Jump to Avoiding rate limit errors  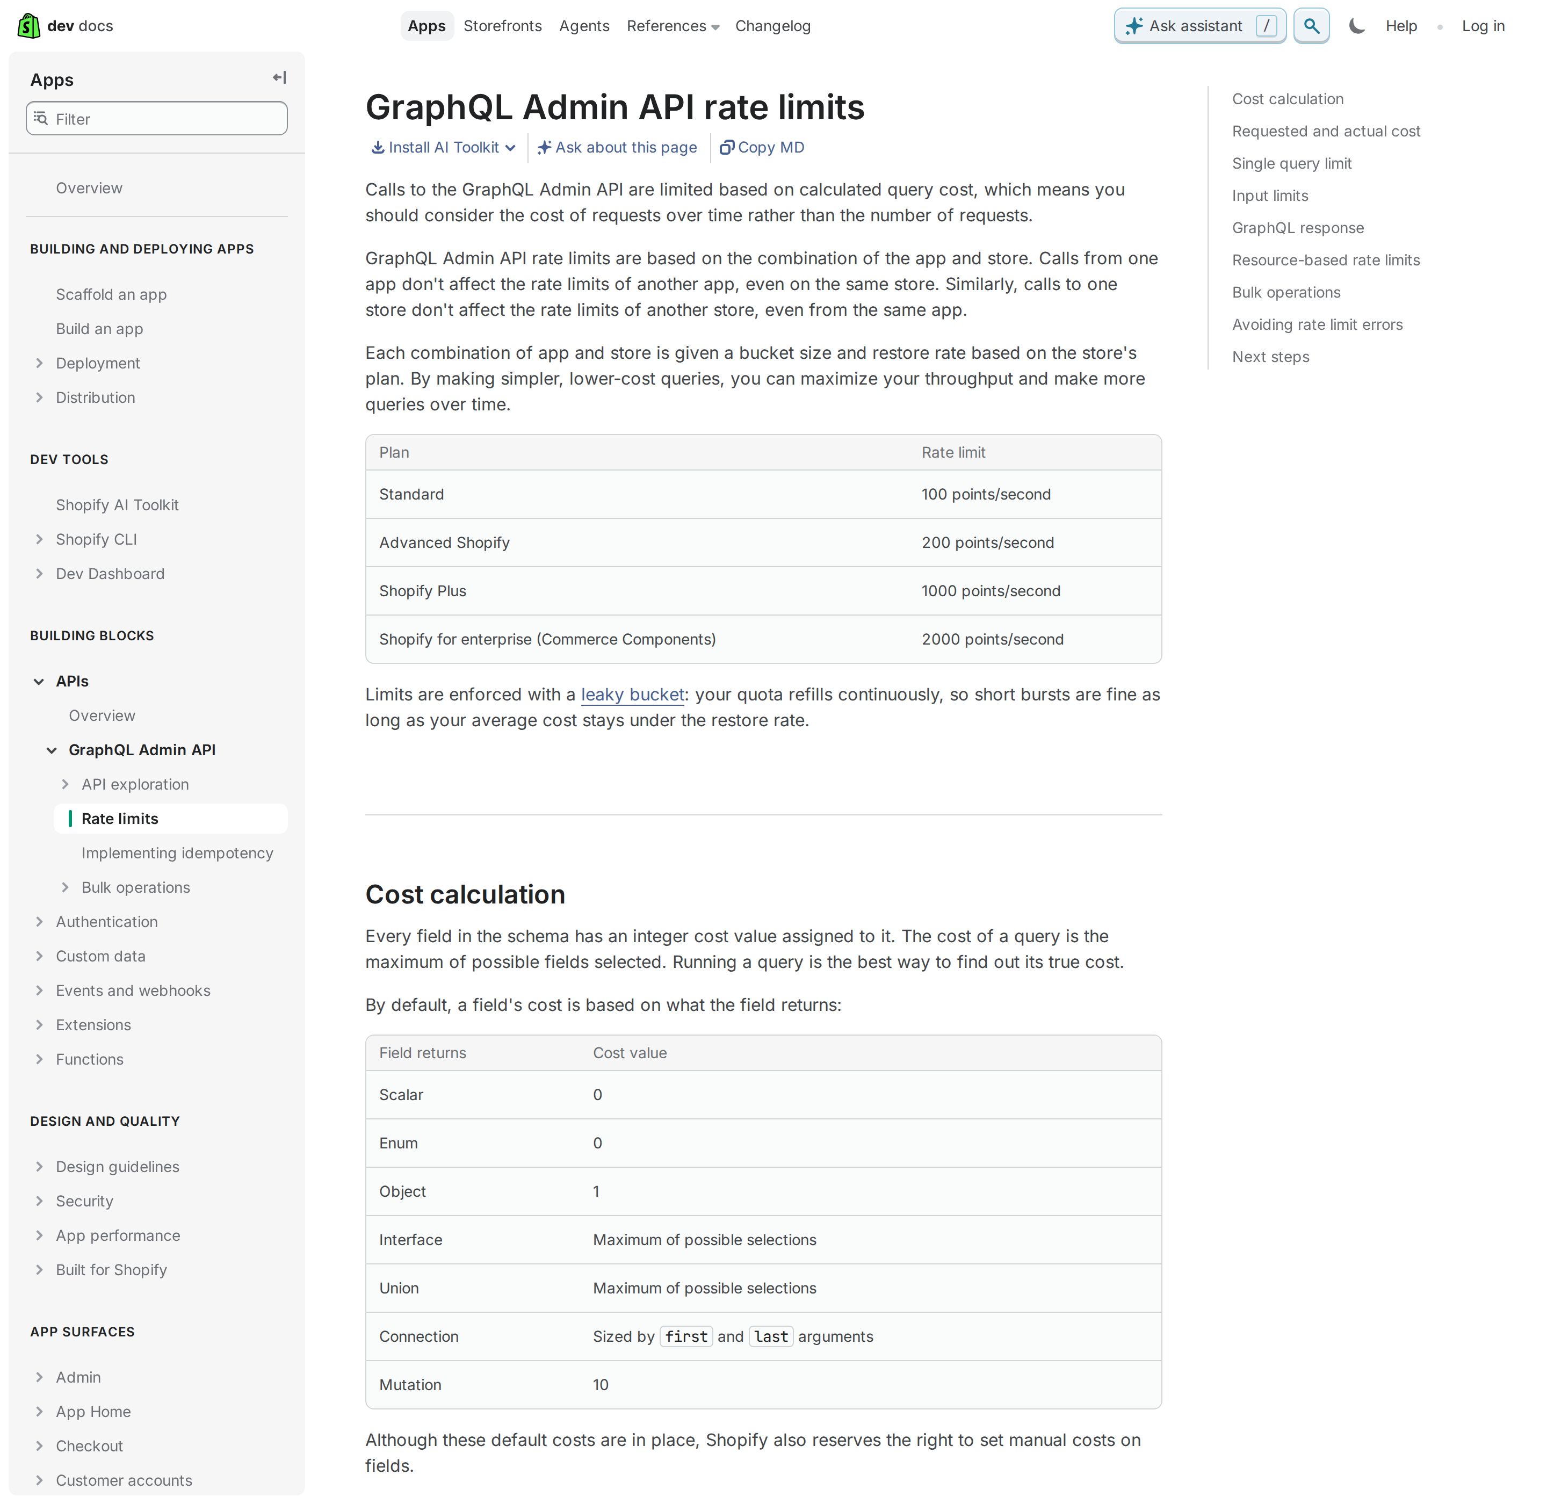(x=1317, y=324)
